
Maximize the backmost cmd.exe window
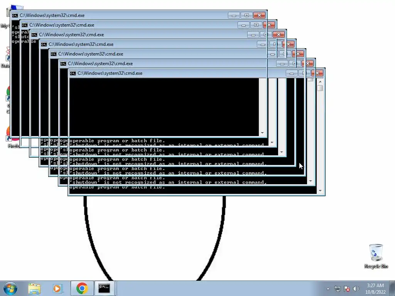246,15
